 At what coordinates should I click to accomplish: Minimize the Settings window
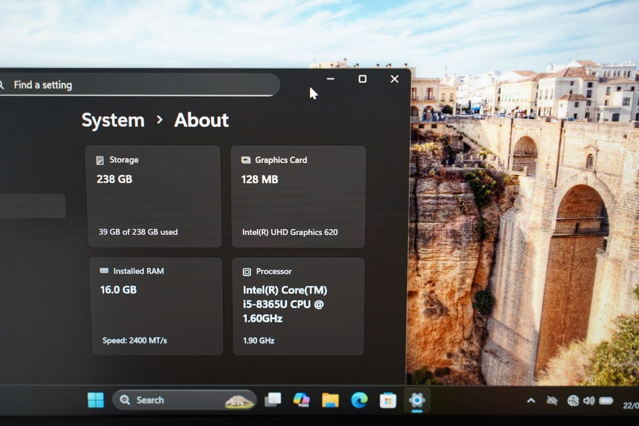(x=331, y=79)
